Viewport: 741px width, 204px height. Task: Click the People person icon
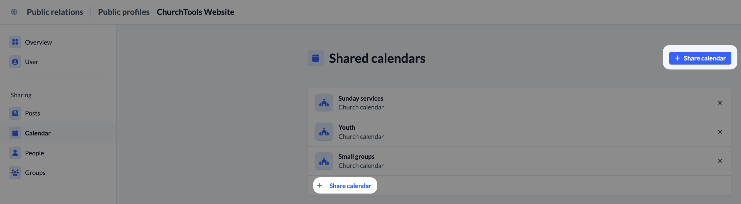(15, 153)
